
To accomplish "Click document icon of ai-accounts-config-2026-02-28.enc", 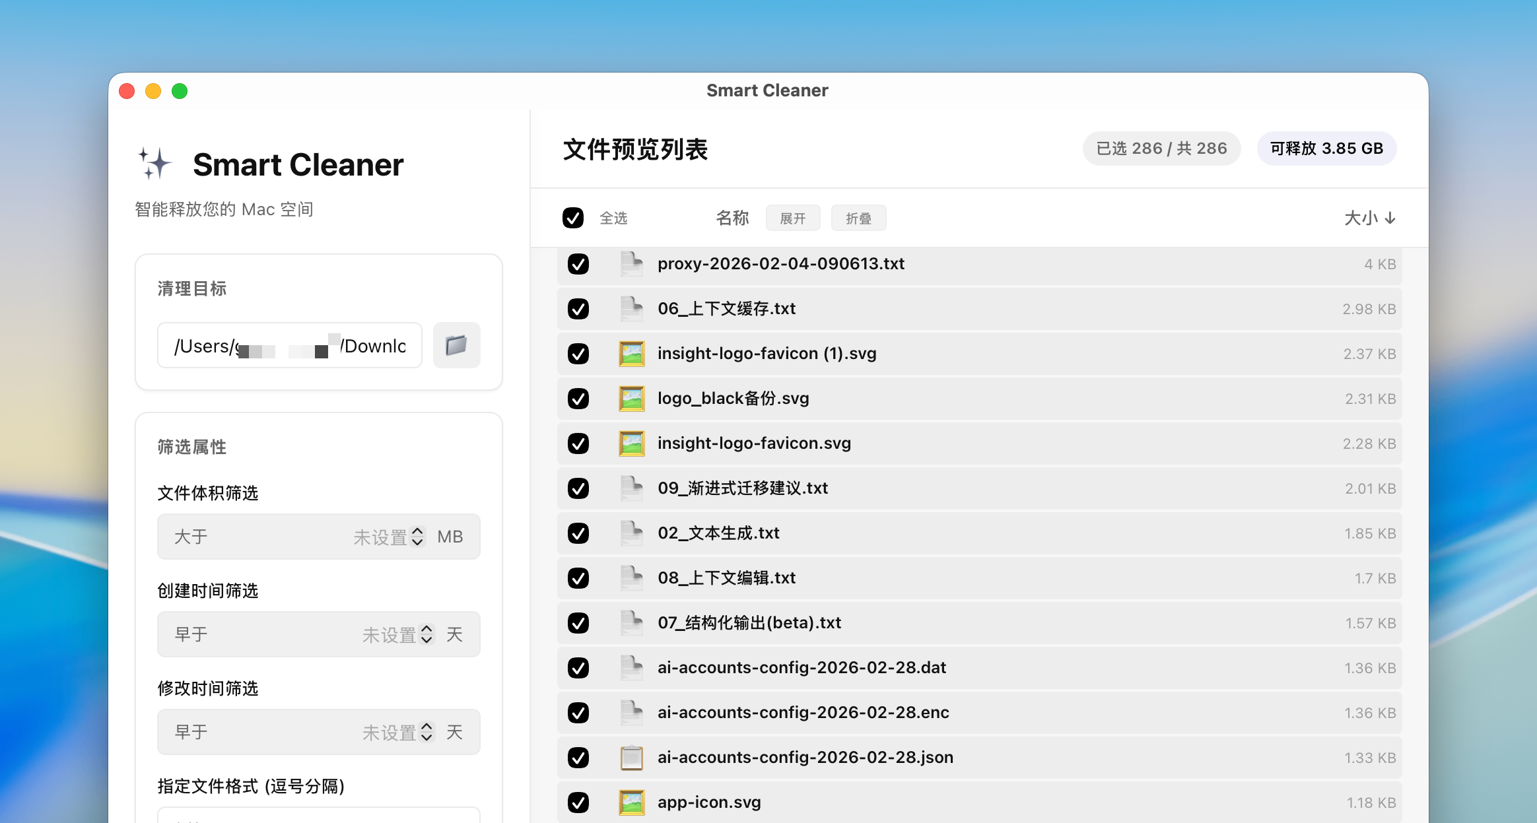I will 632,713.
